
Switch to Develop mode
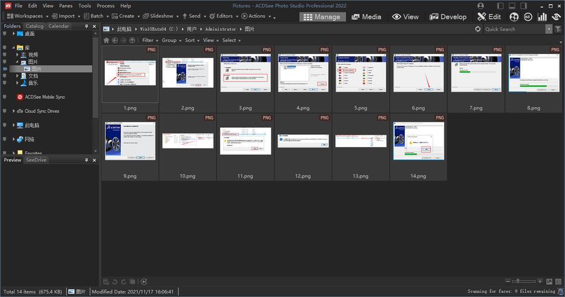[x=448, y=17]
